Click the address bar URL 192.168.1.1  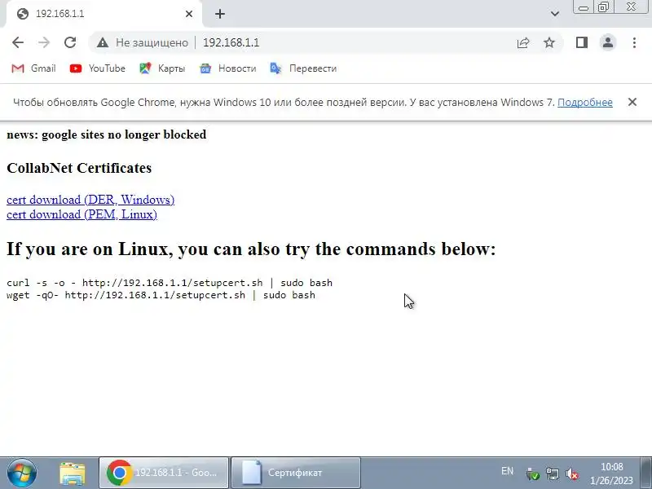pyautogui.click(x=231, y=42)
